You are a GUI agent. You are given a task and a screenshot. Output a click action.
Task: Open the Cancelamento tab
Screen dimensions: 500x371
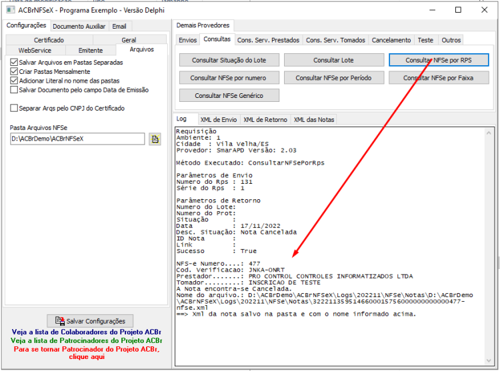pyautogui.click(x=391, y=40)
